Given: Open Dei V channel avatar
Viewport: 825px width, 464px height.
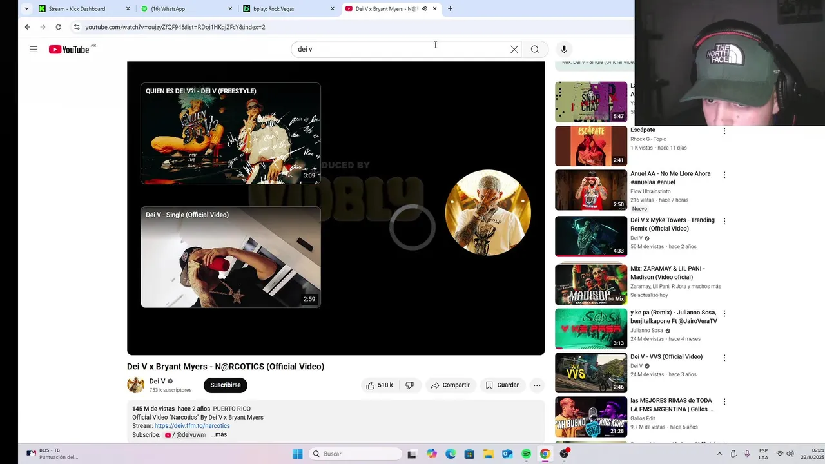Looking at the screenshot, I should click(x=135, y=385).
